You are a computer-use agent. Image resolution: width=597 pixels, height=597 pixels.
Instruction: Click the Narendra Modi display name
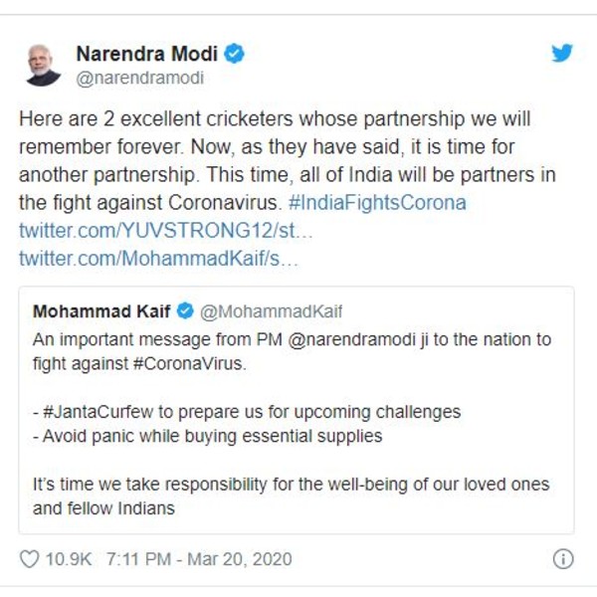click(146, 53)
